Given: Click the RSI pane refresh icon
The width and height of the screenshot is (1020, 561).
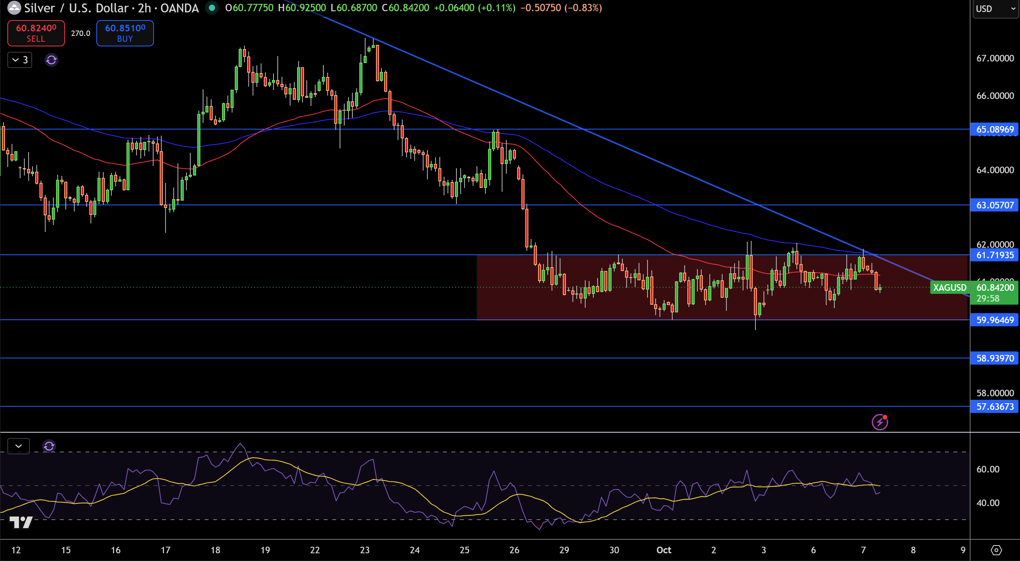Looking at the screenshot, I should pos(49,446).
